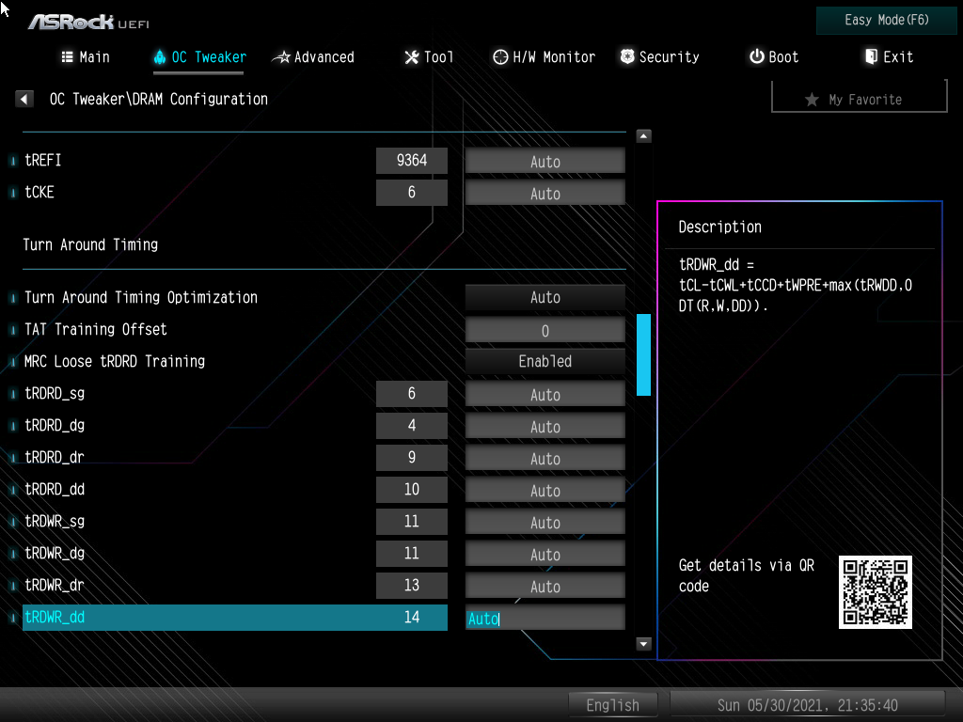Screen dimensions: 963x722
Task: Select the tRDRD_dd row label
Action: (54, 489)
